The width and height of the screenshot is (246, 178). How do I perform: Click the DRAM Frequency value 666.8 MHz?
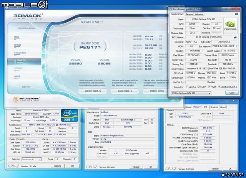(x=208, y=128)
